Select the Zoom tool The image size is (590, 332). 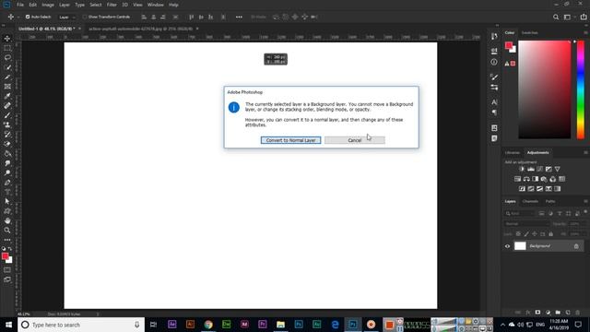pyautogui.click(x=7, y=230)
